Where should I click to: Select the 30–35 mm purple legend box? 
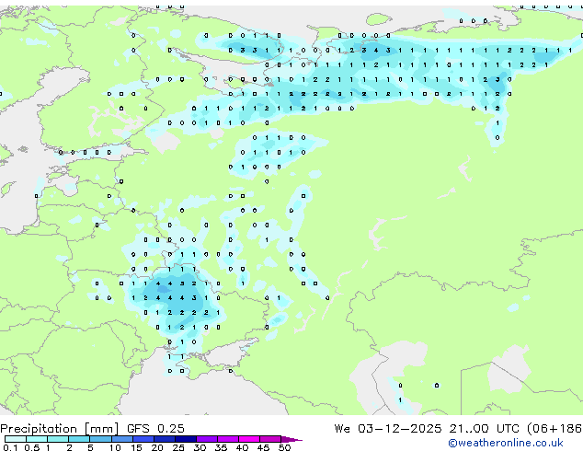pos(207,439)
